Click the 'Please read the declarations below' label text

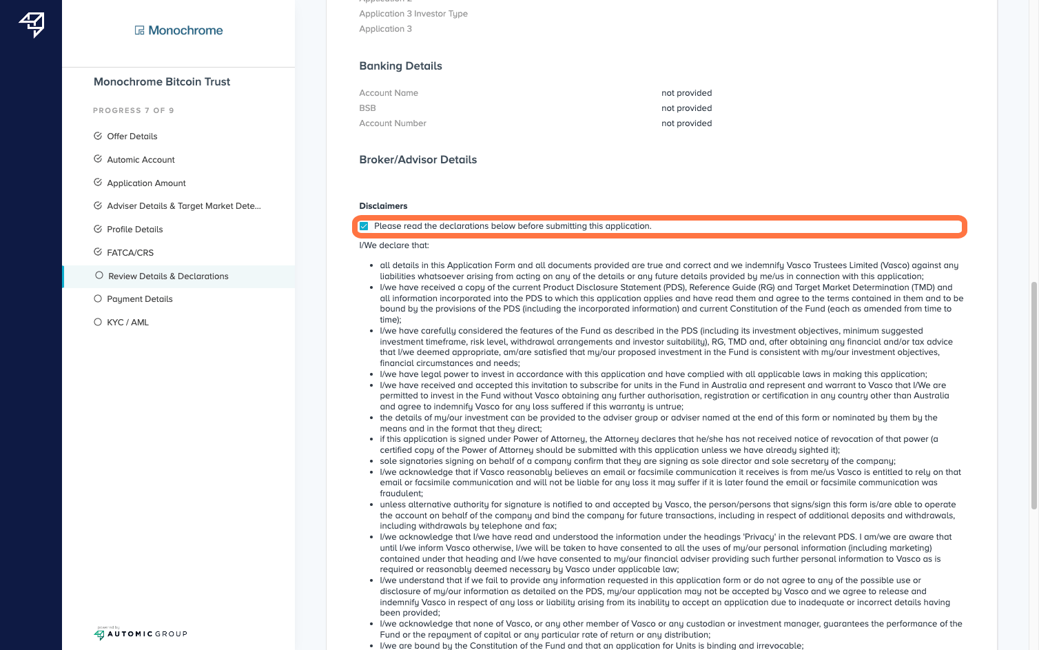(512, 226)
